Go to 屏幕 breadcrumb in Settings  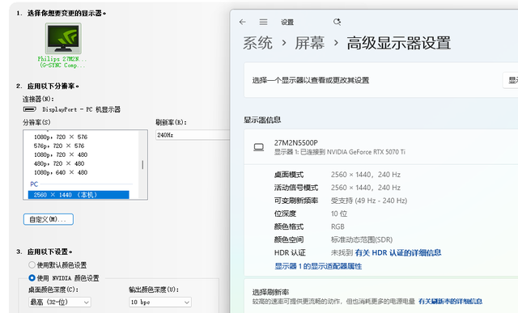point(309,43)
